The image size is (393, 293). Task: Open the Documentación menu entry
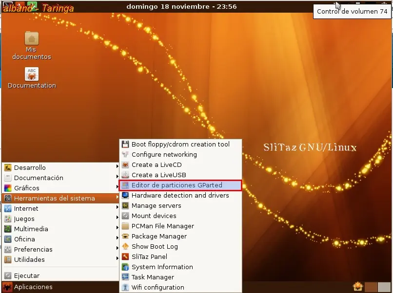point(60,178)
